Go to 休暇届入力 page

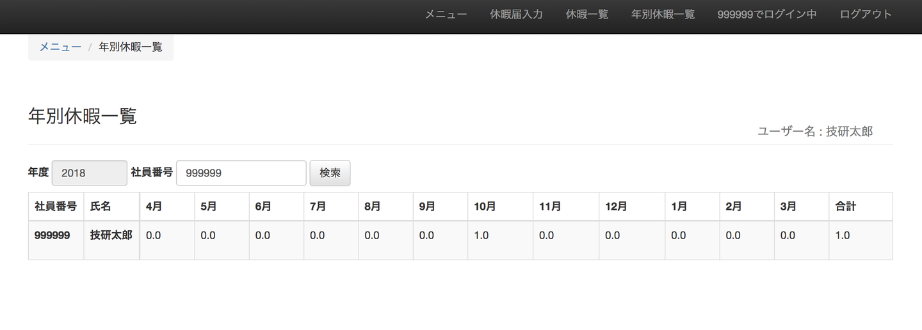516,14
